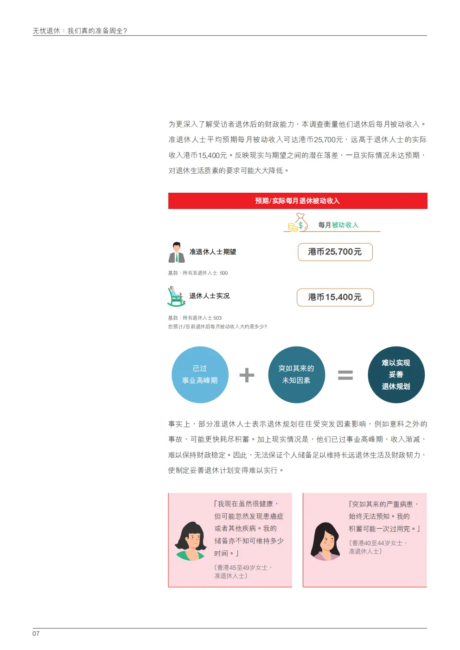Viewport: 460px width, 650px height.
Task: Click the green 被动收入 heading text
Action: [x=345, y=225]
